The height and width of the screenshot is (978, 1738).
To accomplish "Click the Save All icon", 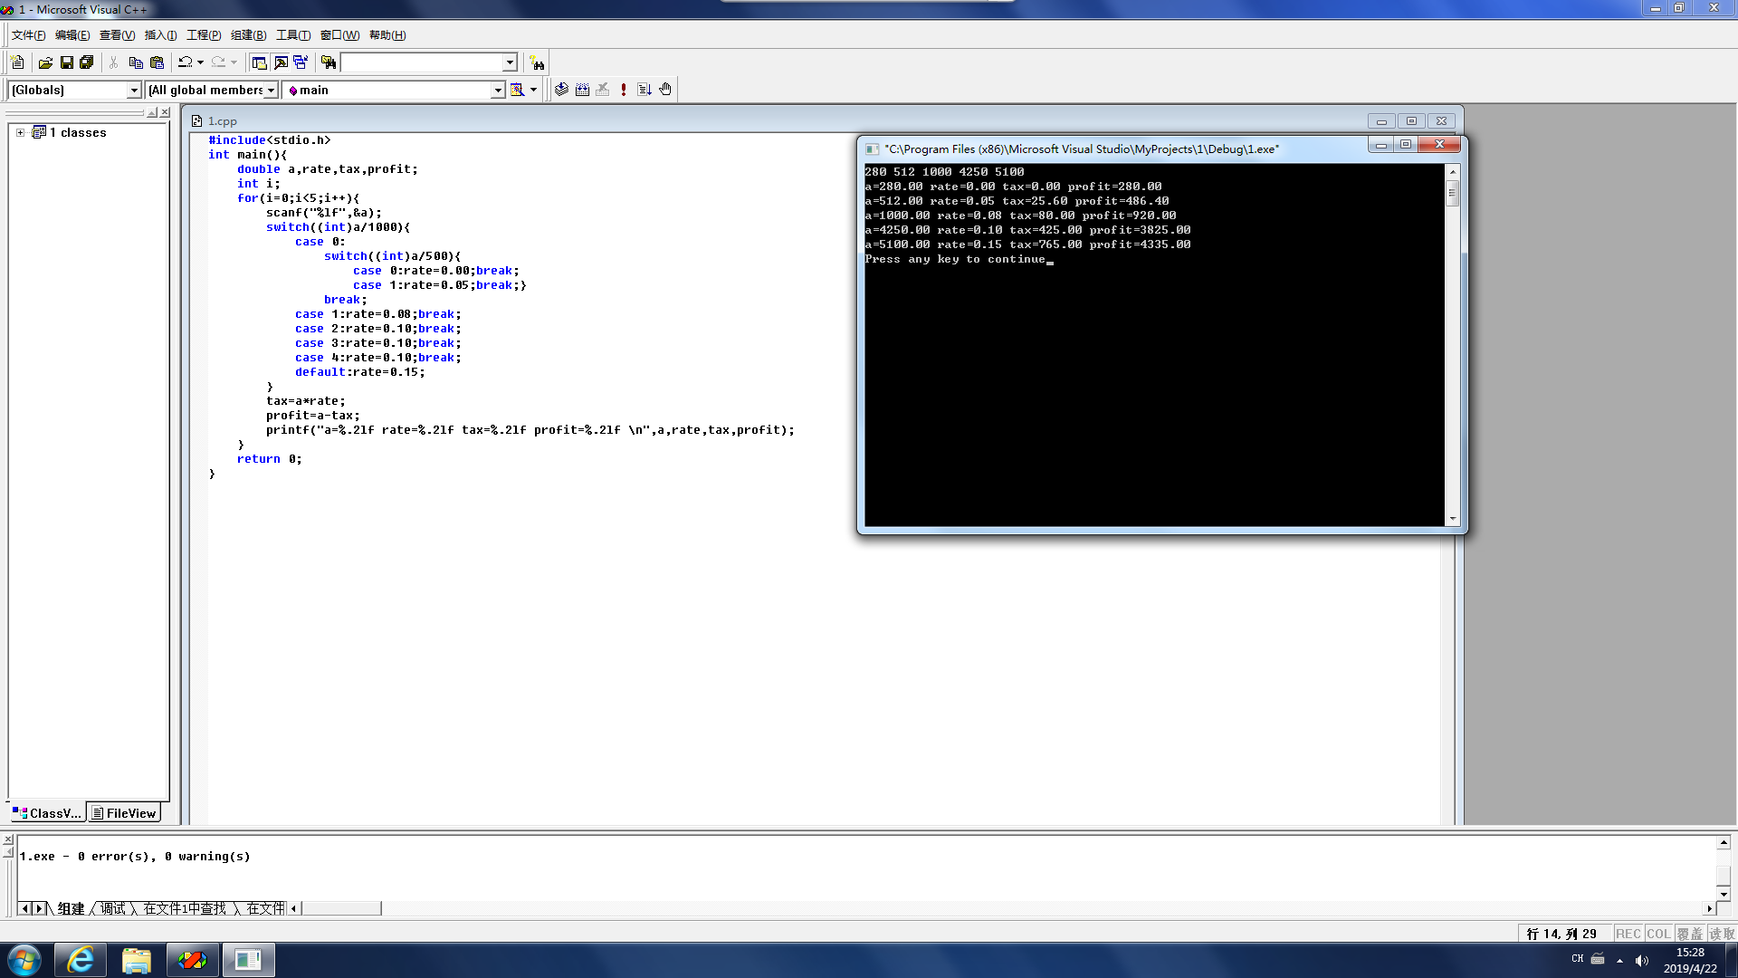I will tap(87, 62).
